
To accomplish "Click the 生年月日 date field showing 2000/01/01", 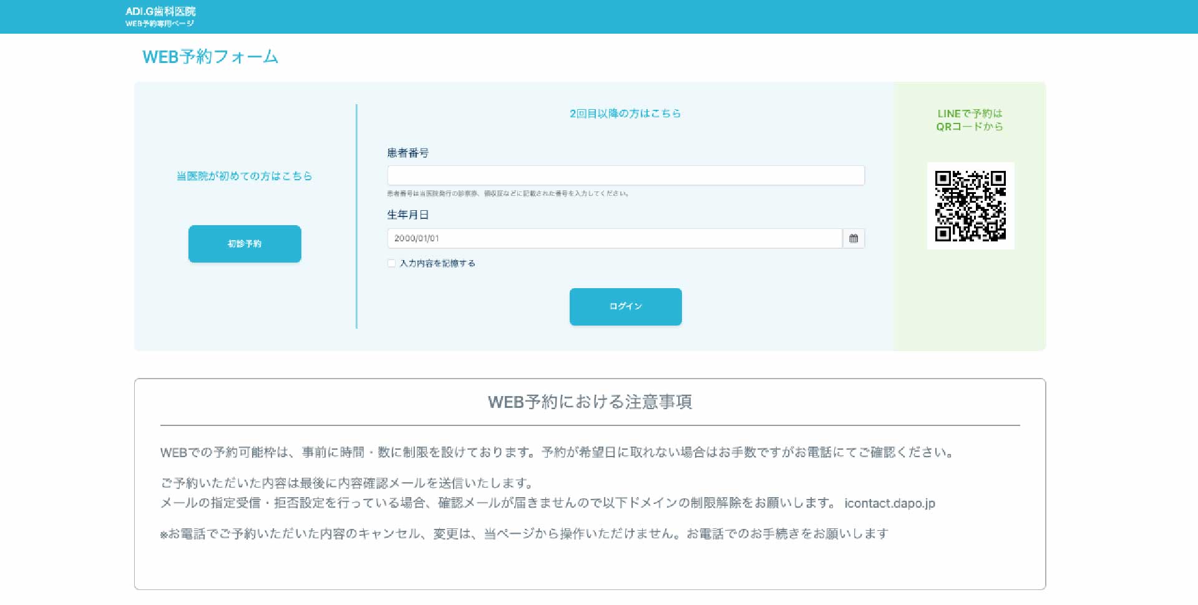I will [615, 238].
